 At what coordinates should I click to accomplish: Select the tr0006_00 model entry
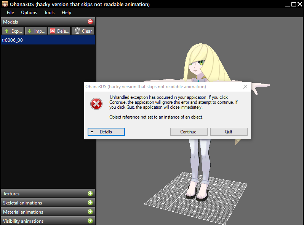pyautogui.click(x=48, y=40)
